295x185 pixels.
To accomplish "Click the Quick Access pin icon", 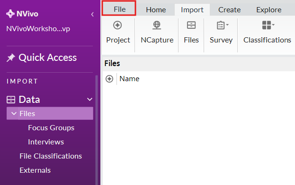I will [11, 58].
